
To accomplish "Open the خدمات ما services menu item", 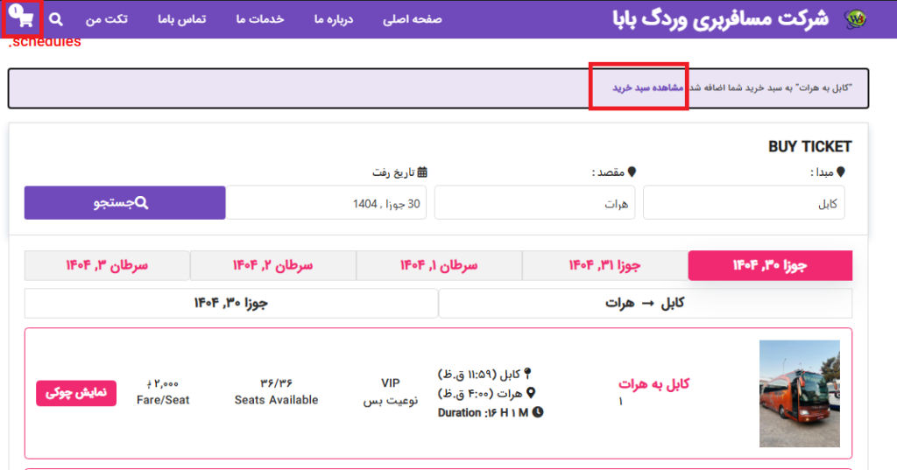I will [x=260, y=19].
